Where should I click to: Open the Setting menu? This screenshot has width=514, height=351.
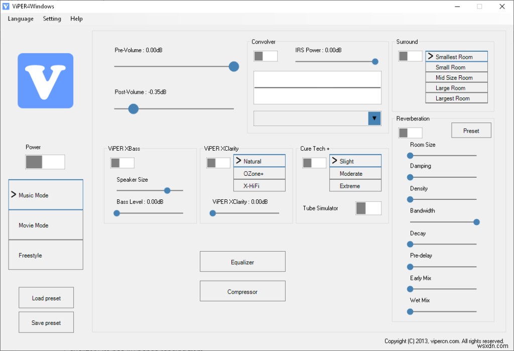click(52, 19)
